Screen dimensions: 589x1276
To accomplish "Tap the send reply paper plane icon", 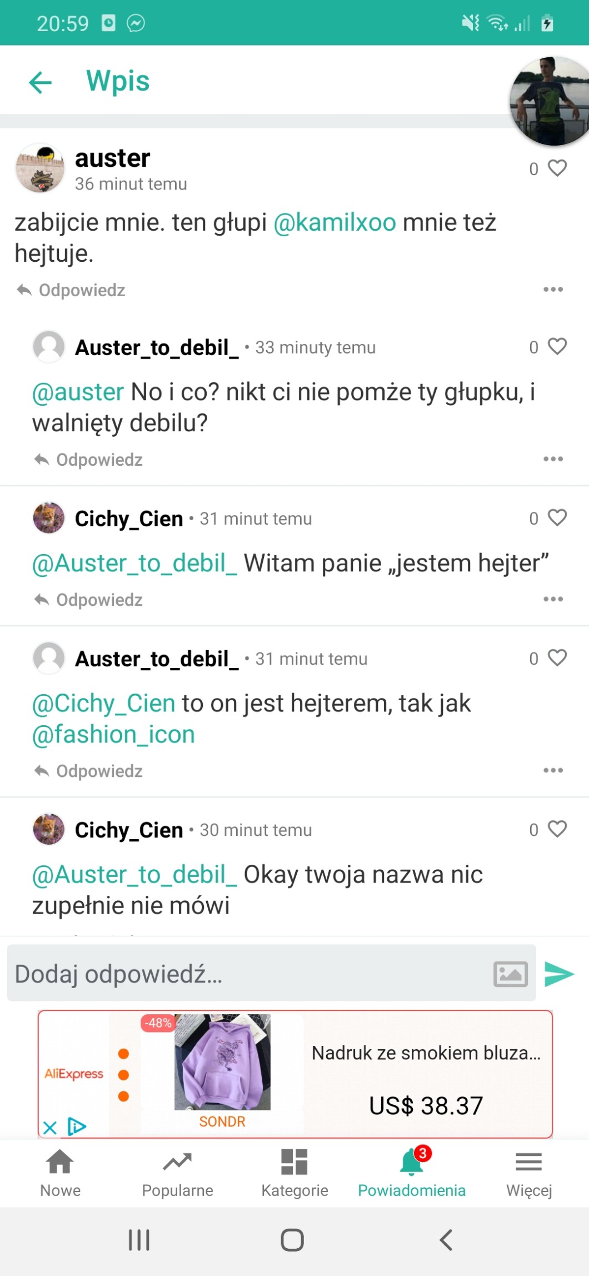I will click(x=558, y=974).
